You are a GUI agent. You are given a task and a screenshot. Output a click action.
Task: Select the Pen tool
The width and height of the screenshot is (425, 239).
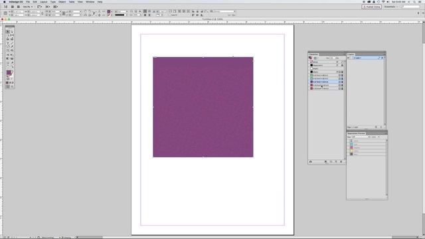[x=8, y=46]
